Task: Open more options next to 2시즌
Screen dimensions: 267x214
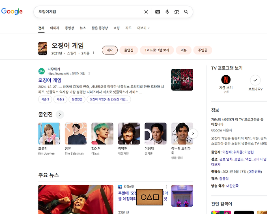Action: [x=93, y=53]
